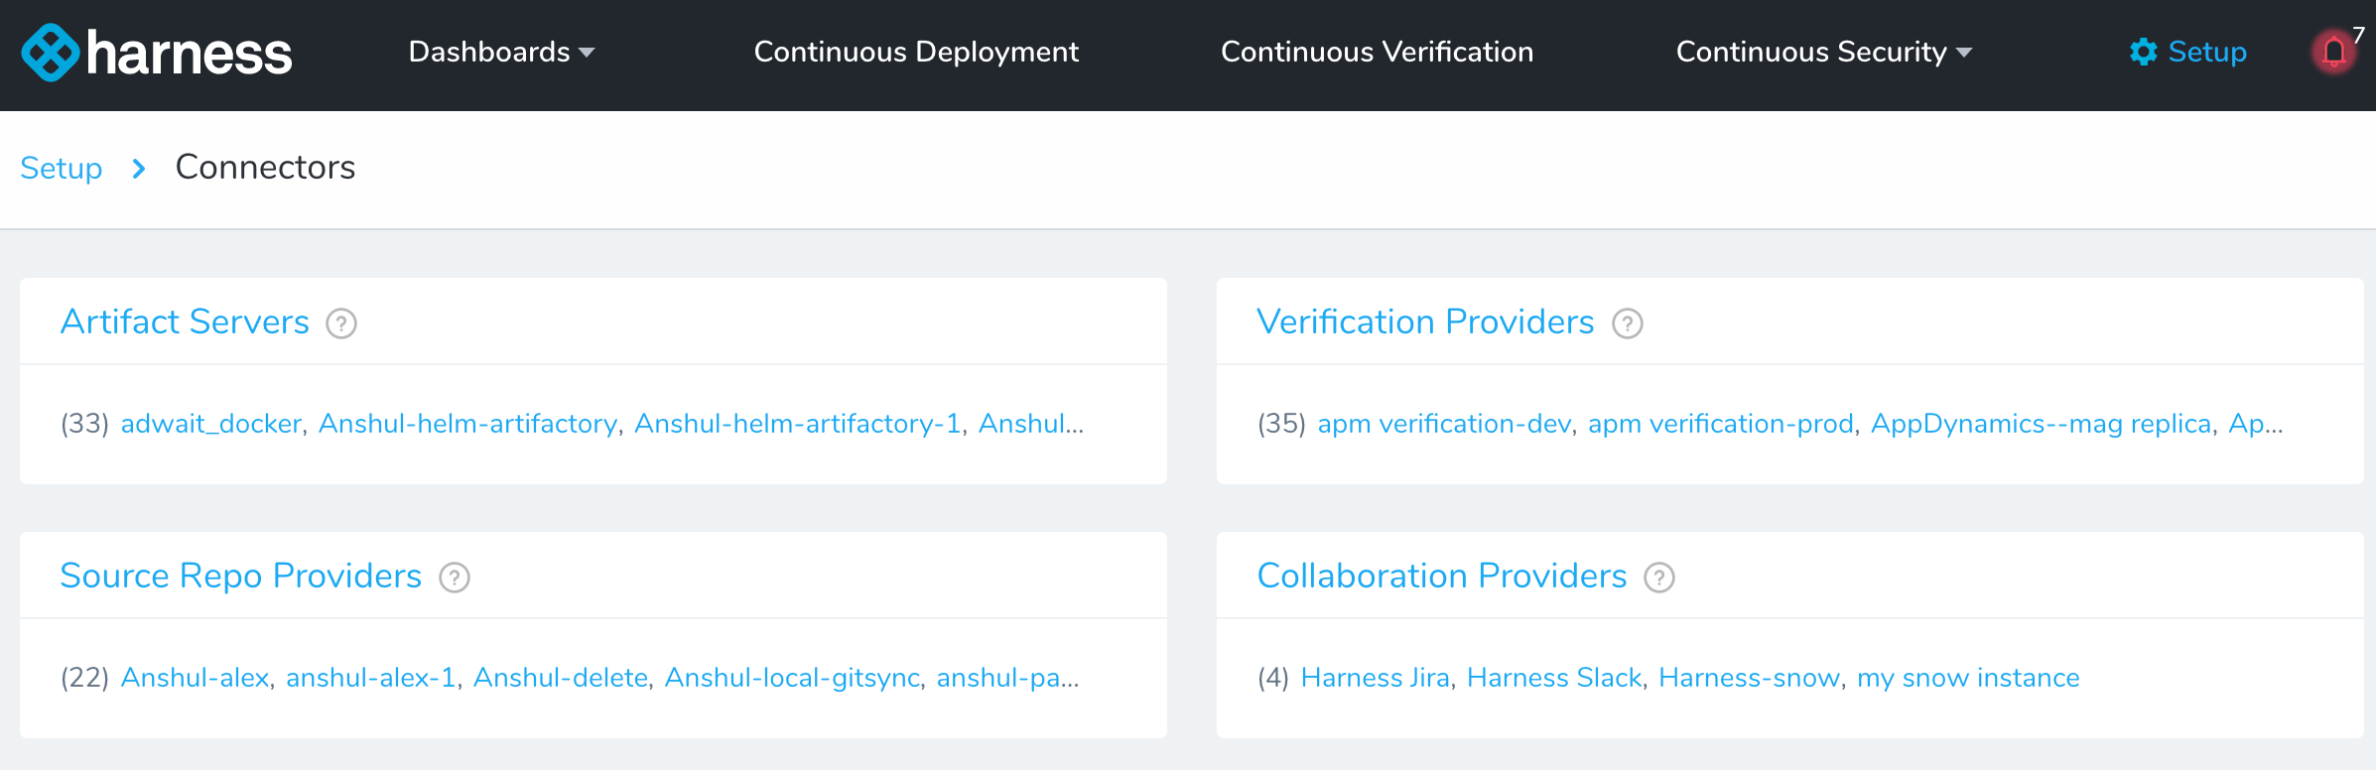The height and width of the screenshot is (770, 2376).
Task: Open the Anshul-helm-artifactory connector
Action: 468,424
